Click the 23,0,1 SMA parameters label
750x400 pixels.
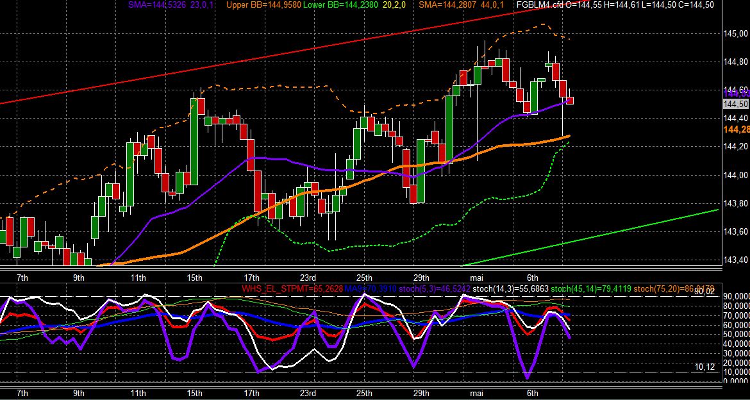tap(201, 4)
